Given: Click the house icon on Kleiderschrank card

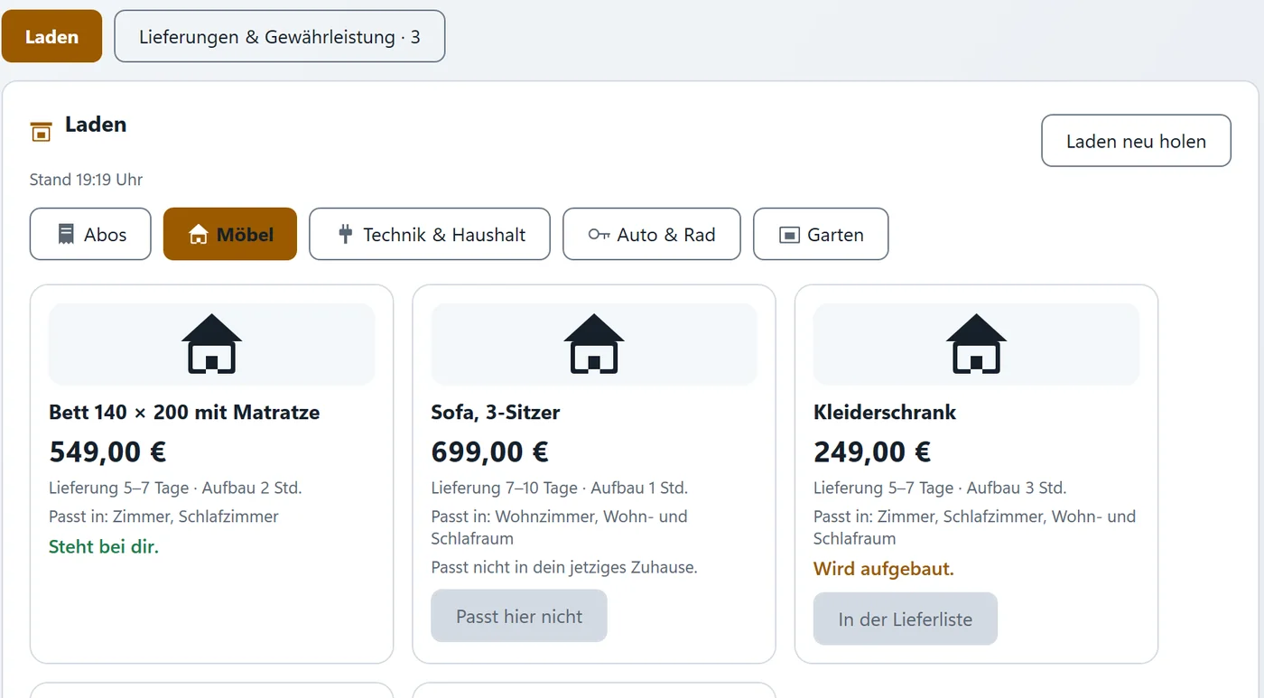Looking at the screenshot, I should point(976,344).
